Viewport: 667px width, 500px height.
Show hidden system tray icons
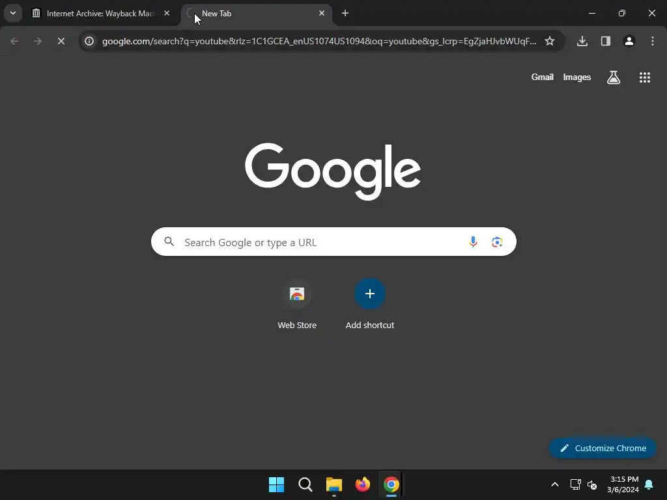coord(555,484)
